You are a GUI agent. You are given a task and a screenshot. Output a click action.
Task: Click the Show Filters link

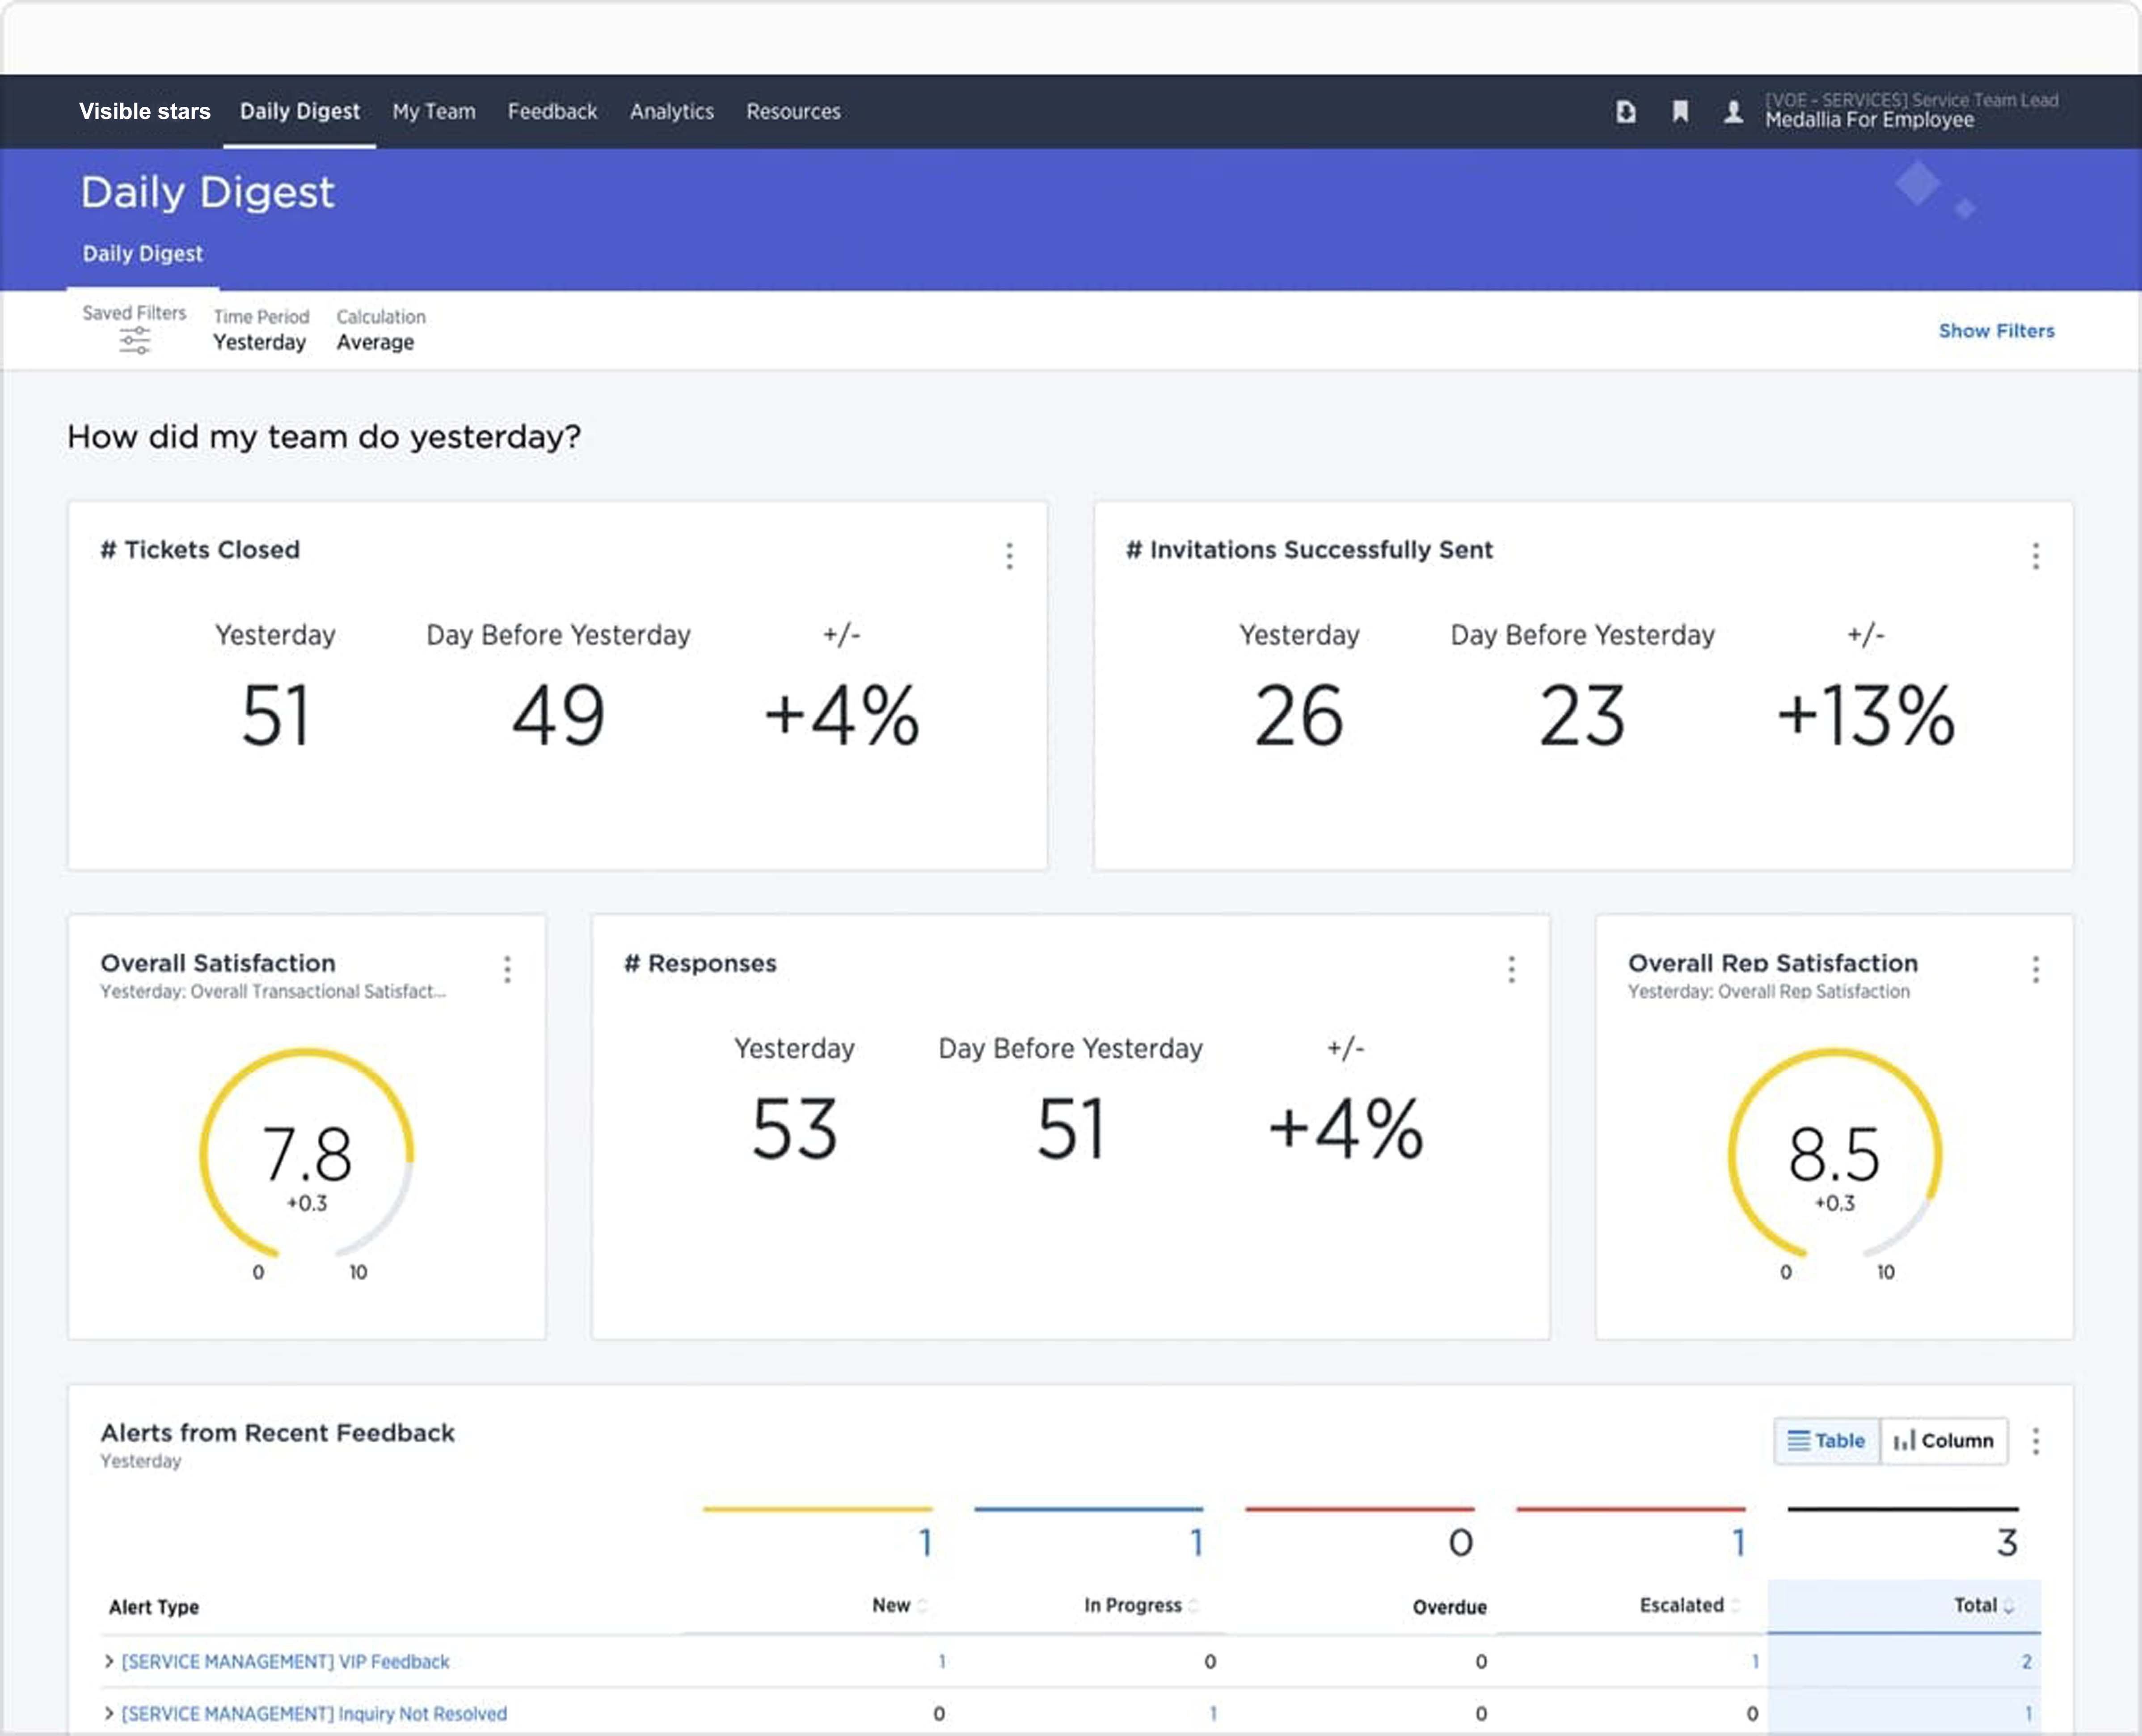click(x=1996, y=331)
